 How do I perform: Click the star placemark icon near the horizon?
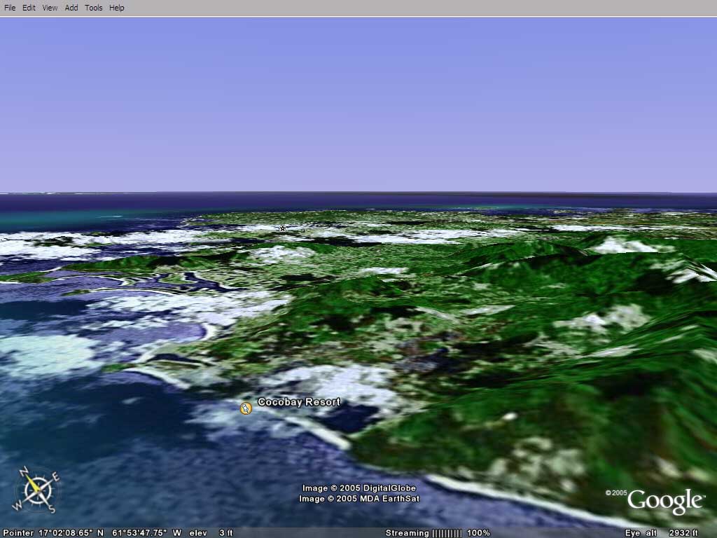coord(282,228)
